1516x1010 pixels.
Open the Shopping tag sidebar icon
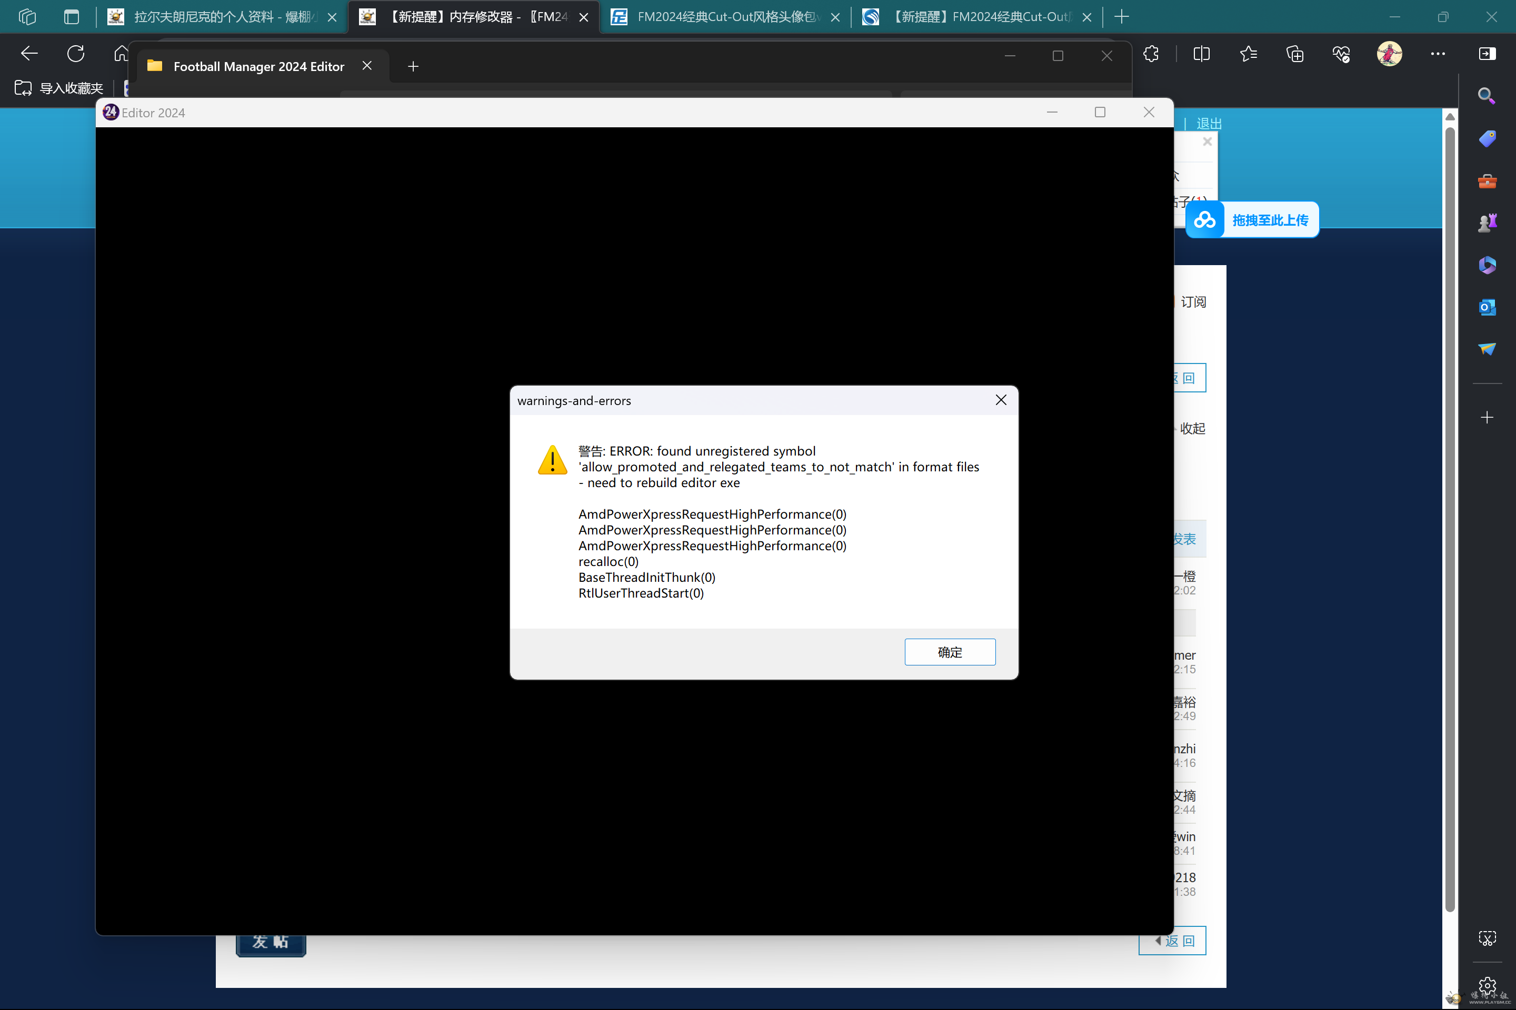coord(1487,138)
